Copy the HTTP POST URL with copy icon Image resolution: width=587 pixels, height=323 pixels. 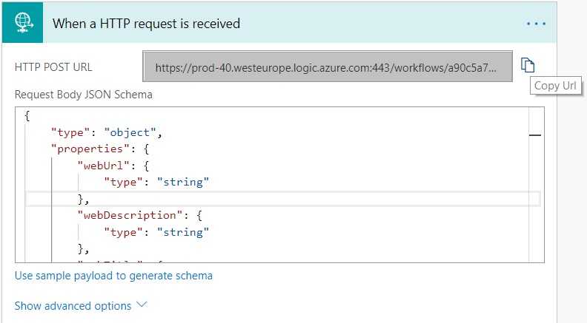tap(528, 65)
